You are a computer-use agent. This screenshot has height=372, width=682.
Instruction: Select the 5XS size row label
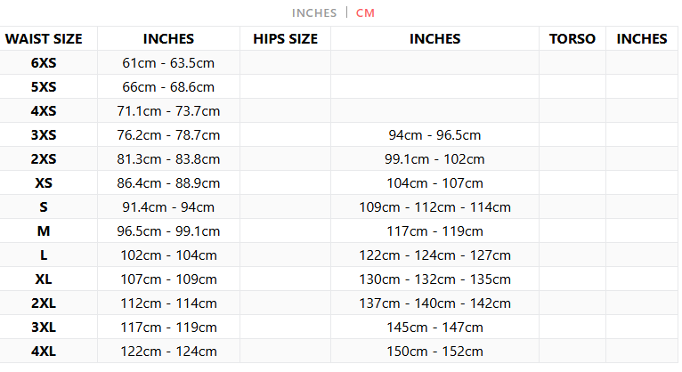point(44,87)
